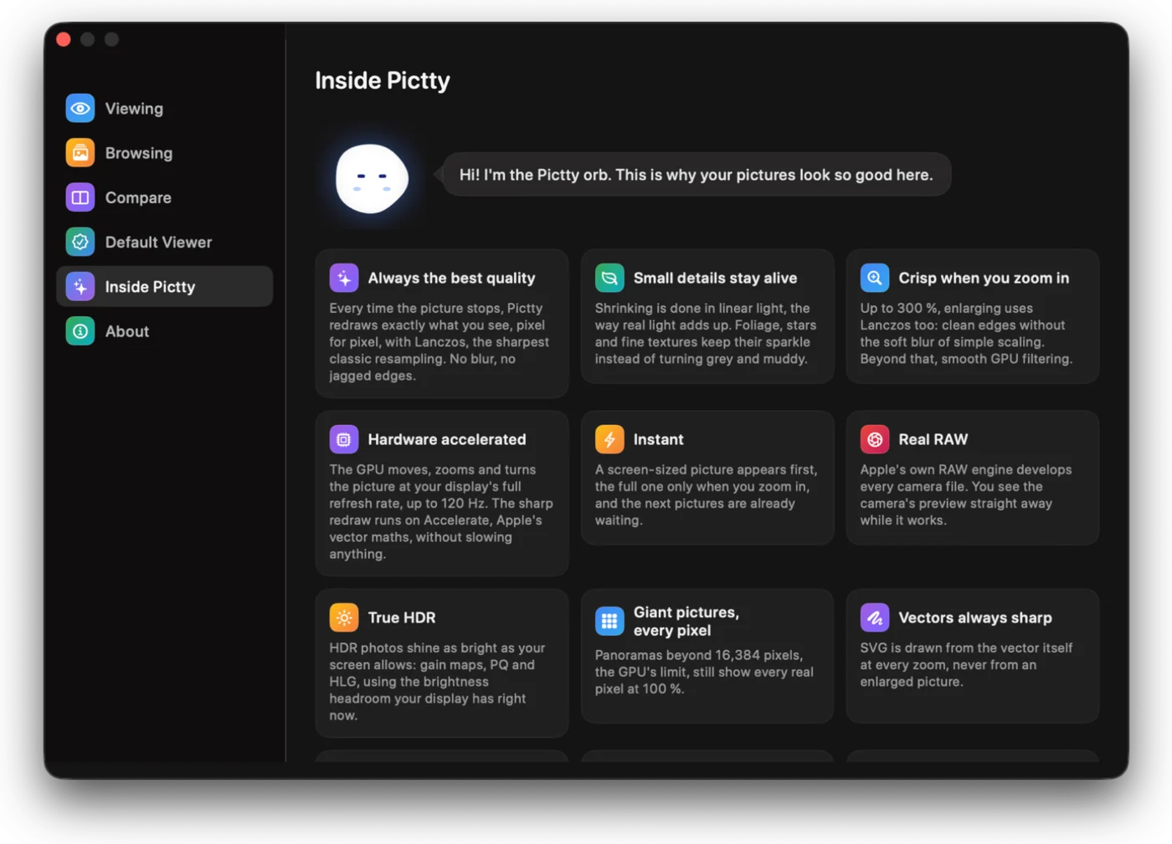Click the blue magnifier Crisp zoom icon
1172x844 pixels.
tap(875, 278)
